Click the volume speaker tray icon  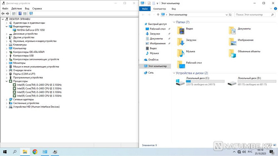tap(244, 152)
